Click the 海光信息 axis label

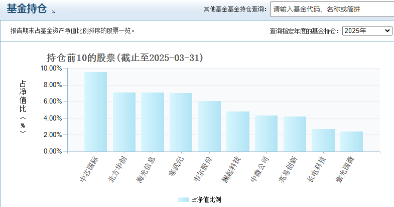coord(146,169)
